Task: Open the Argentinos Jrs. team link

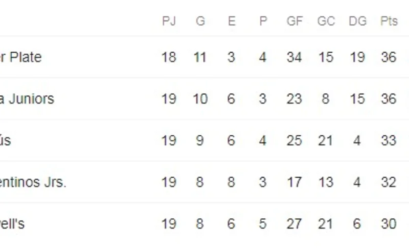Action: 33,182
